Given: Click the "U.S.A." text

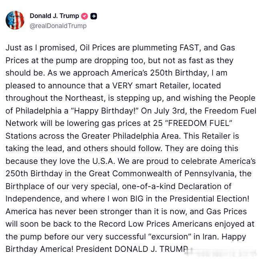Looking at the screenshot, I should [x=104, y=161].
